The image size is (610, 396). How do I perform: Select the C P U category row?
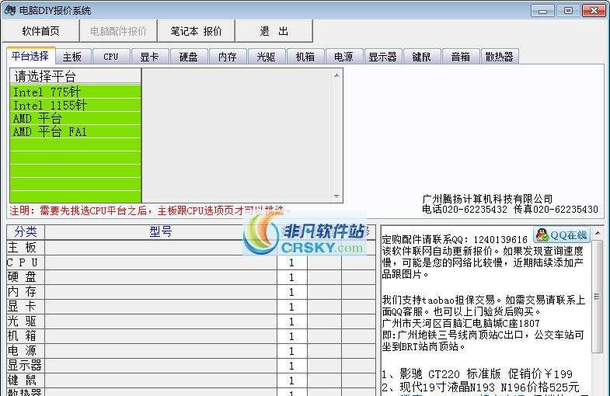point(26,262)
